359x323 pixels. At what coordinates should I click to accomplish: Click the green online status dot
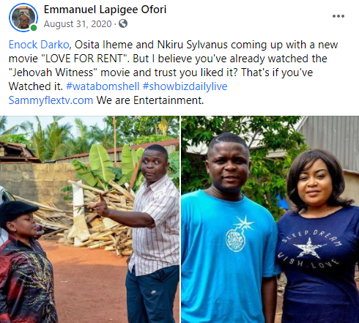[34, 28]
